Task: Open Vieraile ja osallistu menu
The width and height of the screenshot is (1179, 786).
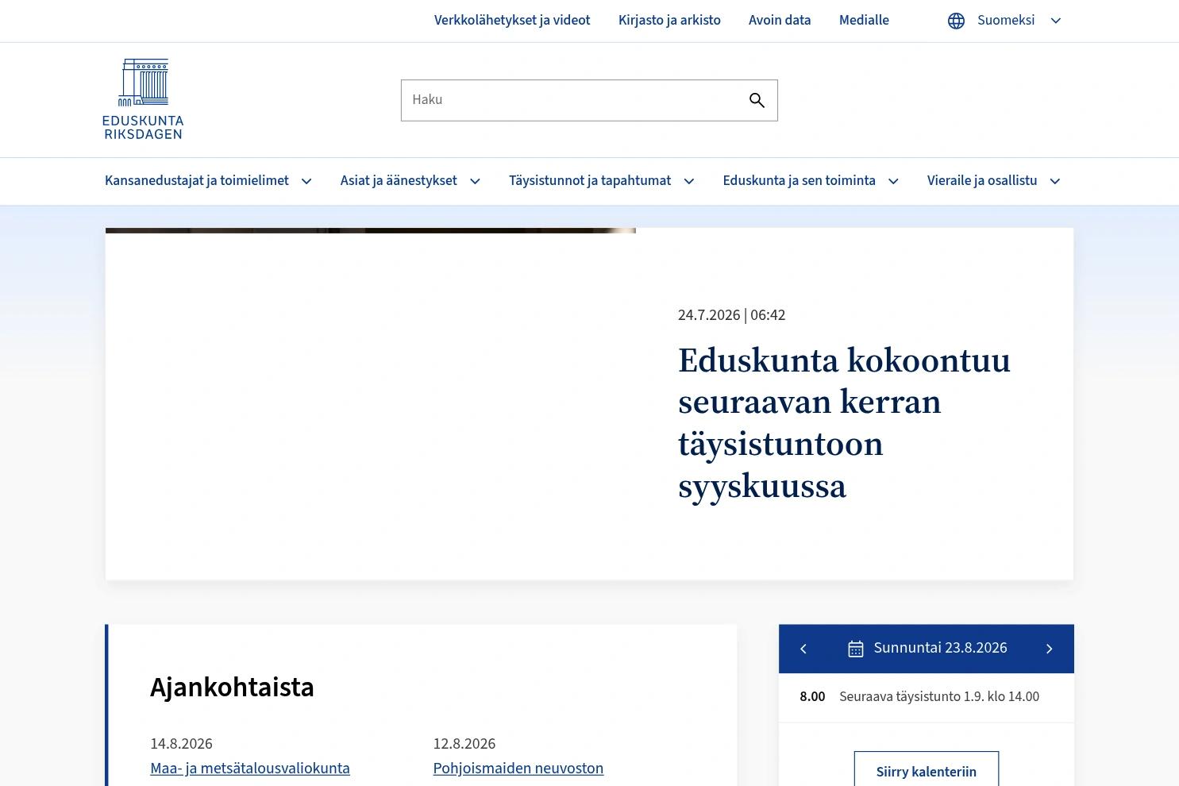Action: point(994,181)
